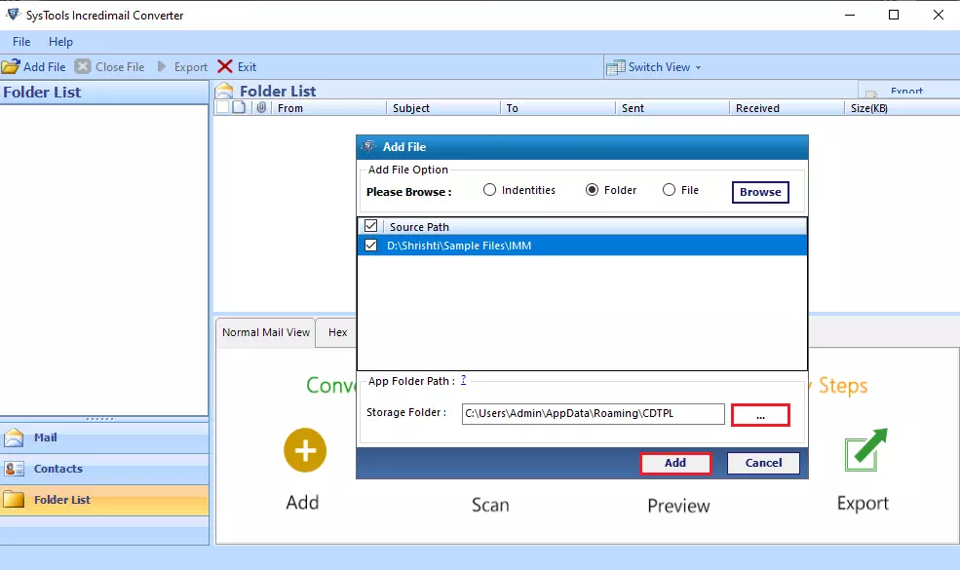
Task: Select the Indentities radio button
Action: 489,190
